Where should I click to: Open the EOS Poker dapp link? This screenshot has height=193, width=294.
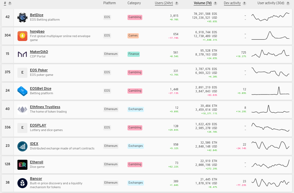(39, 70)
